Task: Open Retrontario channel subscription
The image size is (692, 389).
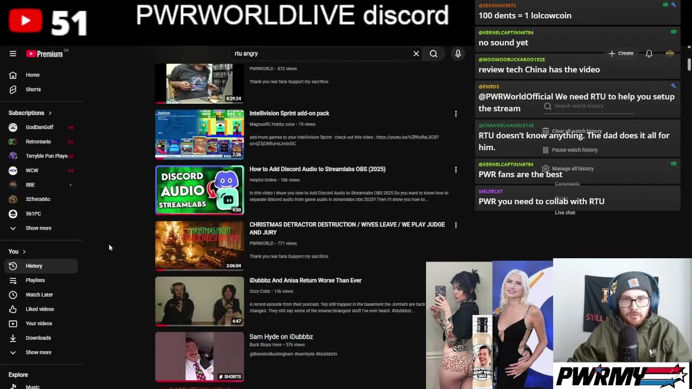Action: (x=39, y=142)
